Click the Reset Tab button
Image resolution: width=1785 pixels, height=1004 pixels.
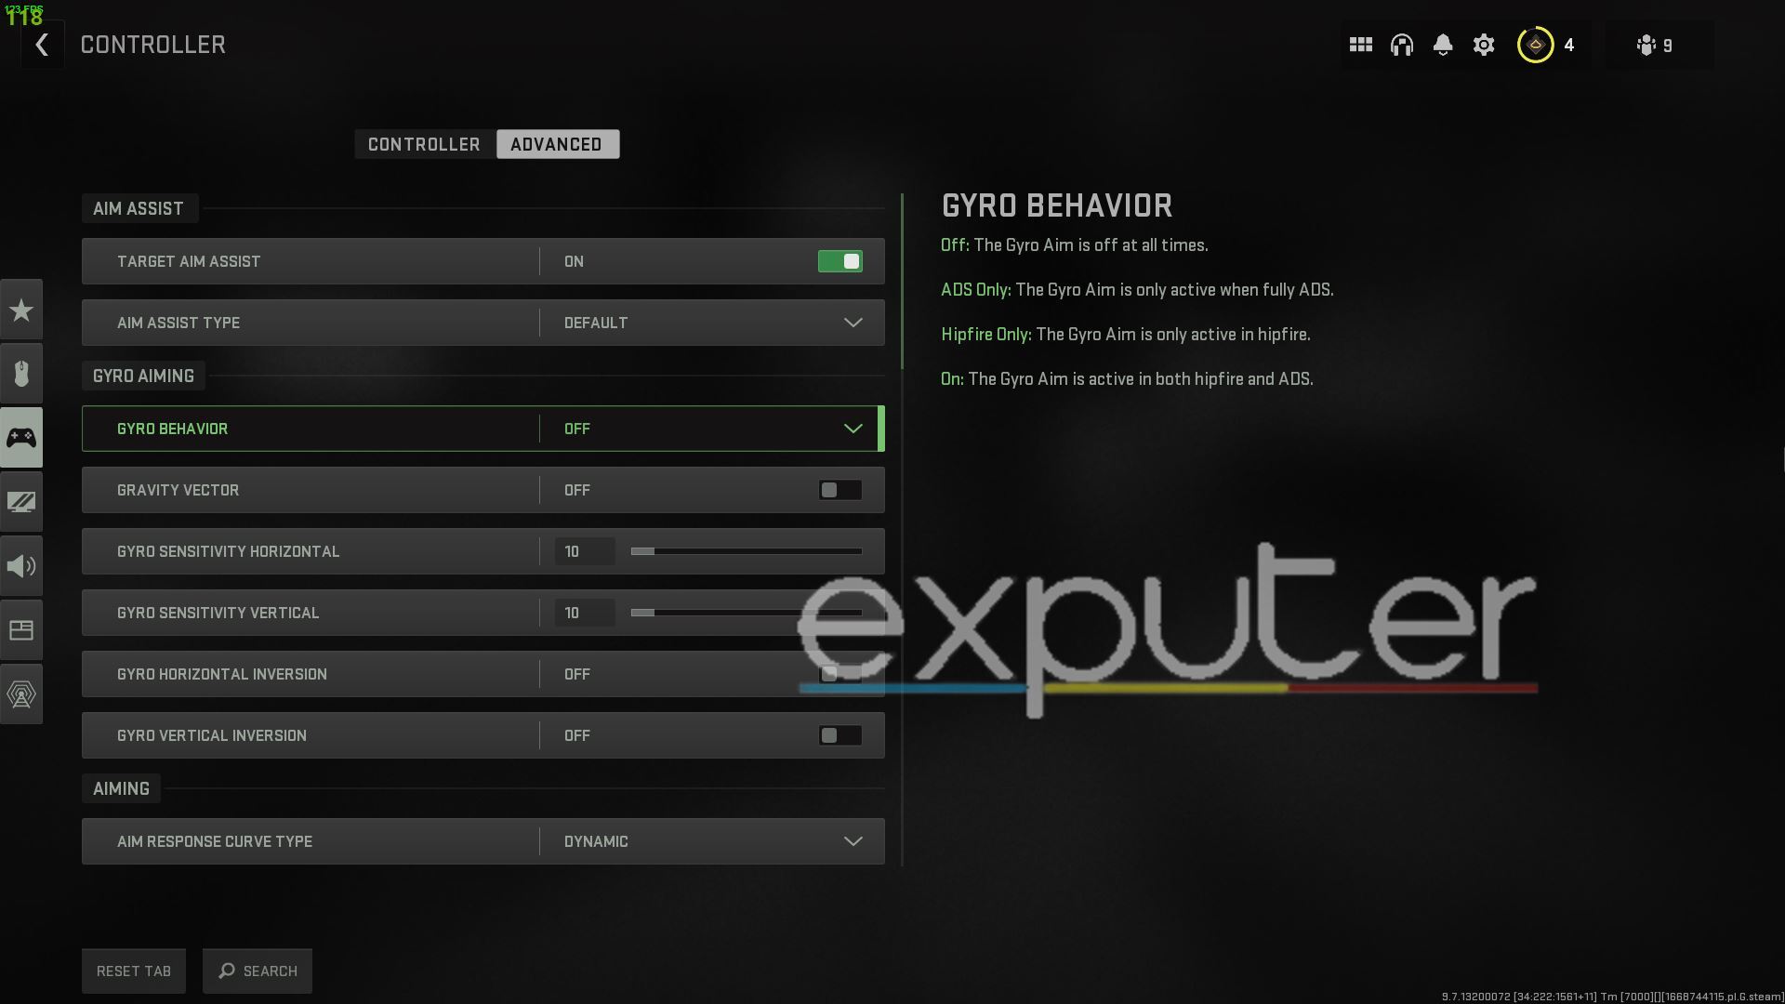click(x=134, y=970)
